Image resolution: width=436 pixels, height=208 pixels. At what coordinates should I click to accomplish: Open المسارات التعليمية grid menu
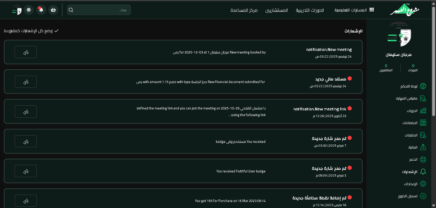click(x=354, y=10)
